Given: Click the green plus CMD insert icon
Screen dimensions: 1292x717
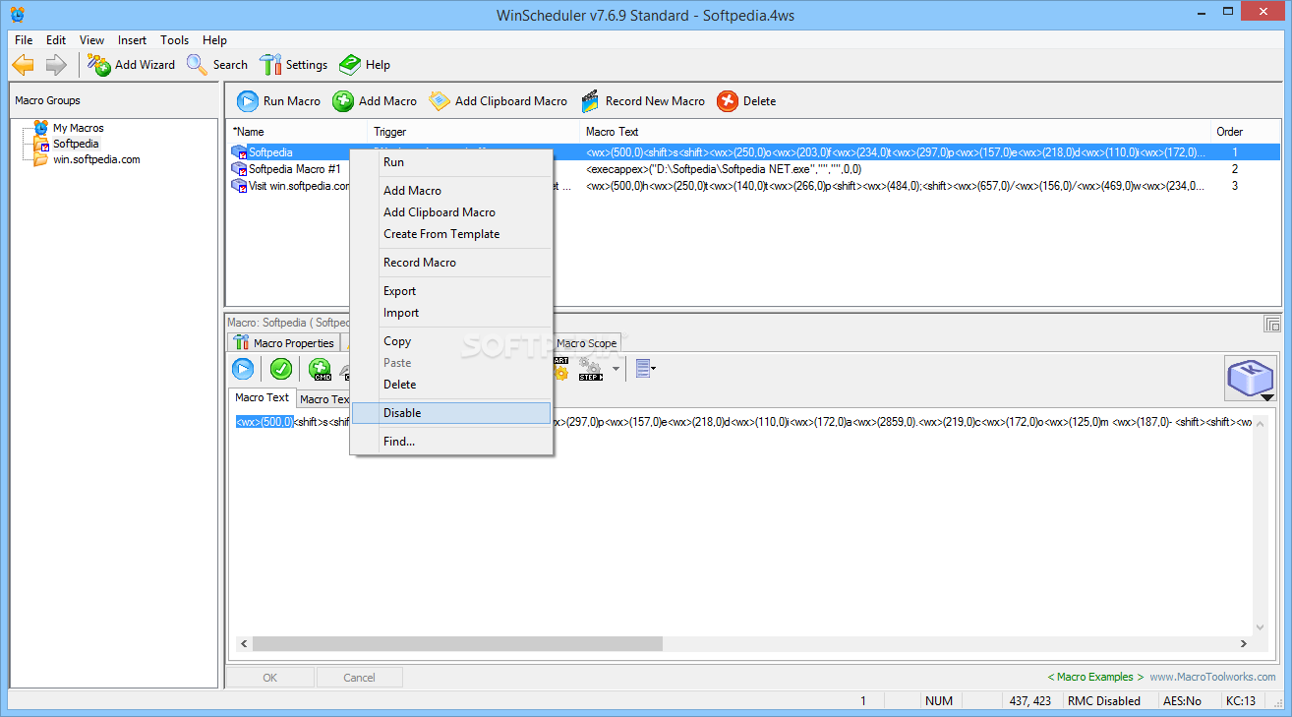Looking at the screenshot, I should click(x=320, y=370).
